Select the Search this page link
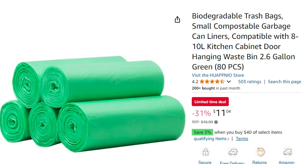 click(284, 82)
